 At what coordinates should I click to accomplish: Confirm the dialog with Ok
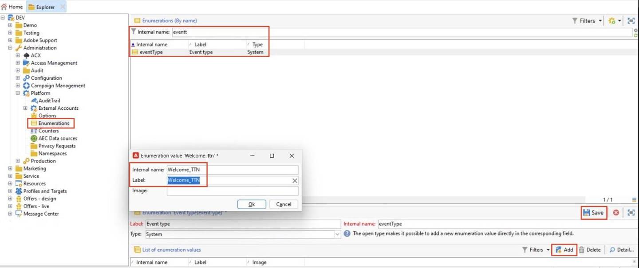(252, 204)
